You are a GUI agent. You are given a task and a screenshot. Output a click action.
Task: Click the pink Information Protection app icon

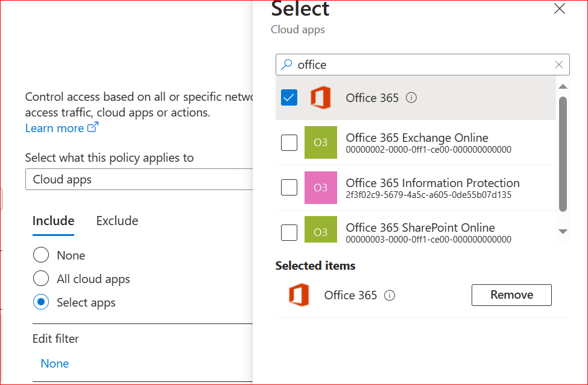(x=320, y=188)
